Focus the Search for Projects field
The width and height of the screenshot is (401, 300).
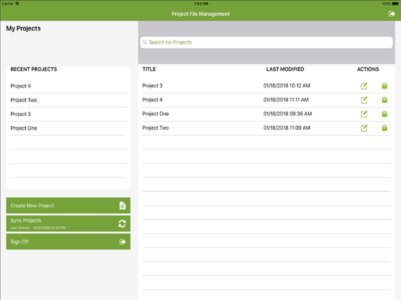point(267,42)
